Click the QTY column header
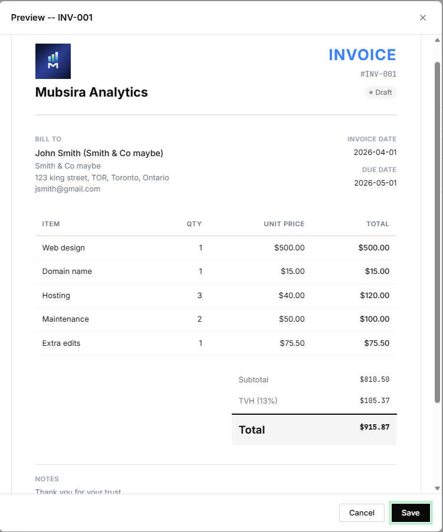 tap(194, 224)
